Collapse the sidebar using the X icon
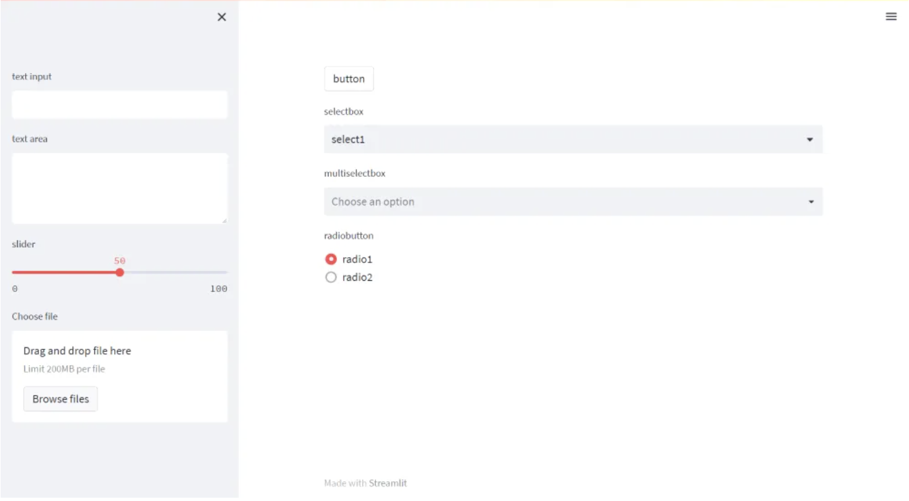The height and width of the screenshot is (501, 909). tap(222, 17)
